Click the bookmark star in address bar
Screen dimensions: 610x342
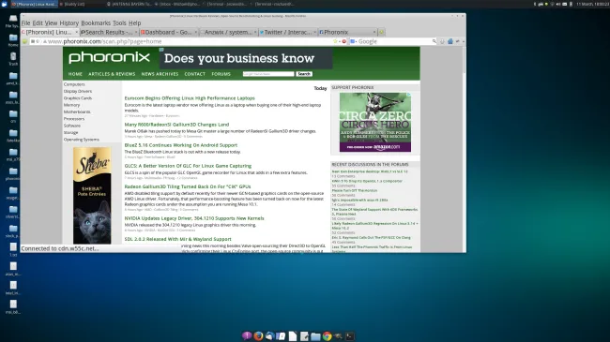[335, 41]
